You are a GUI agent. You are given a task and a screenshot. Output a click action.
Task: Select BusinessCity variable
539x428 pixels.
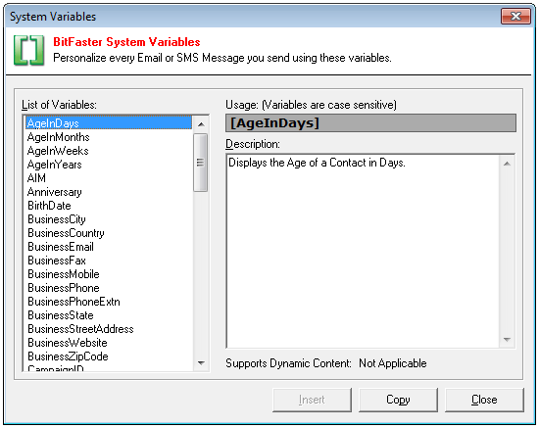(109, 219)
